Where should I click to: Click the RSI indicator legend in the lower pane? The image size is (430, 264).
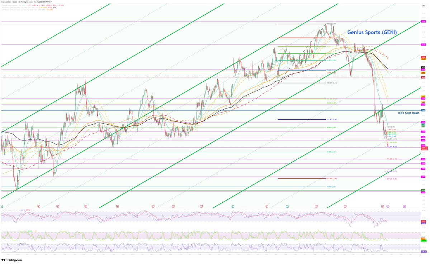point(18,210)
